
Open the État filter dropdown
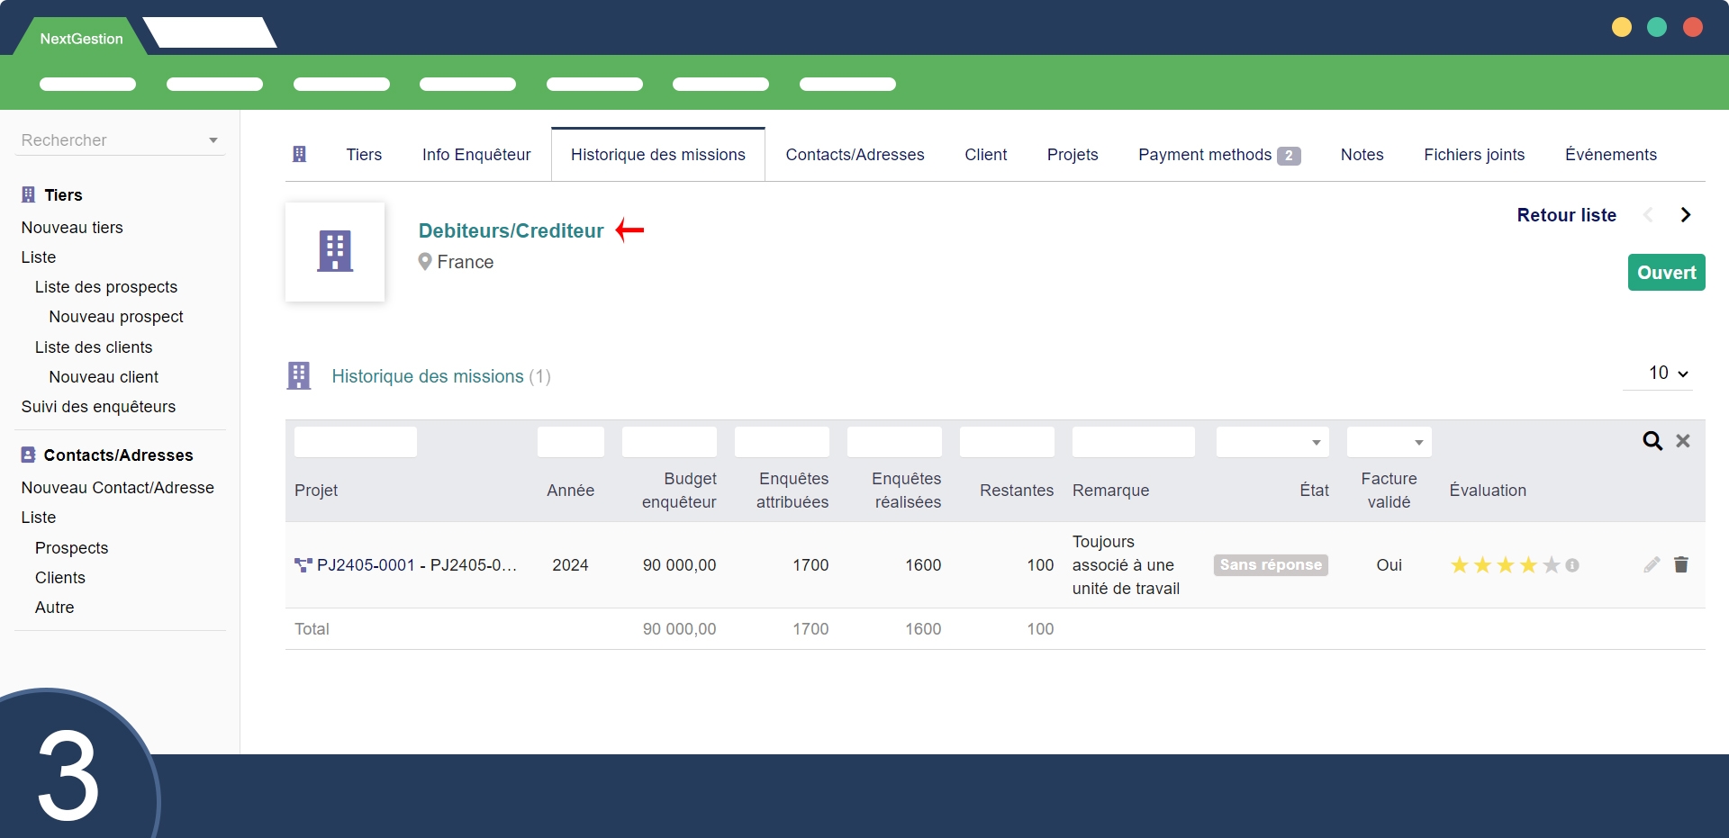1272,442
